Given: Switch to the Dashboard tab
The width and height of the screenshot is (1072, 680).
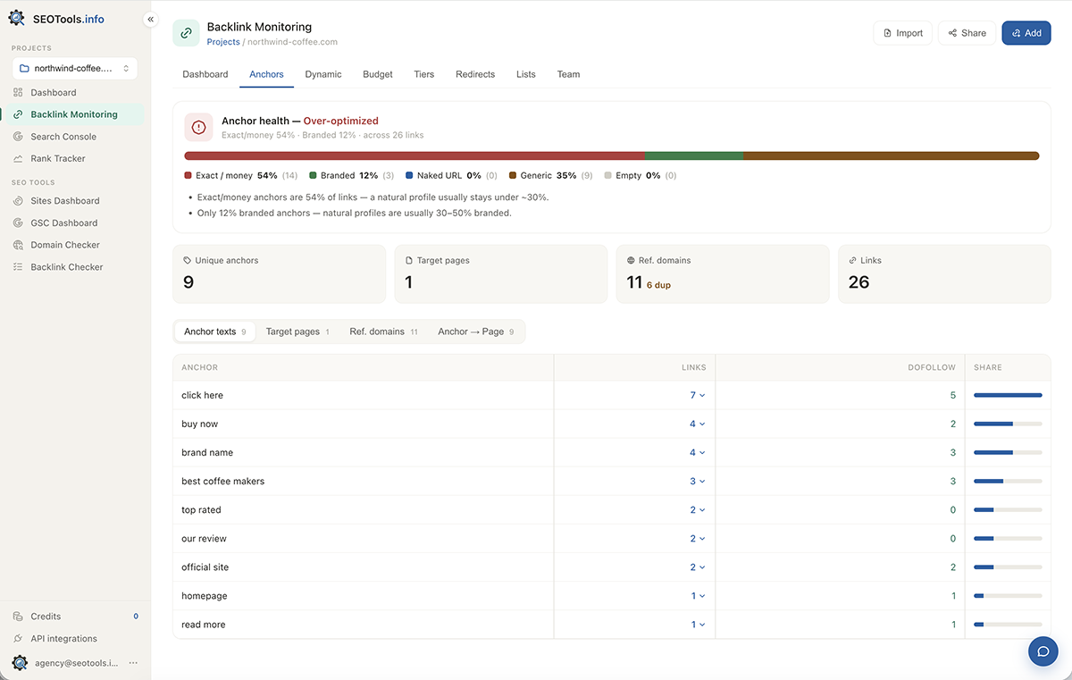Looking at the screenshot, I should (x=205, y=74).
